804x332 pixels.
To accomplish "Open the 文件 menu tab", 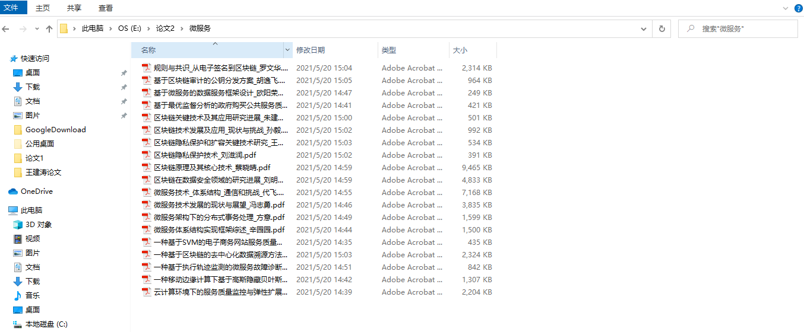I will 14,8.
